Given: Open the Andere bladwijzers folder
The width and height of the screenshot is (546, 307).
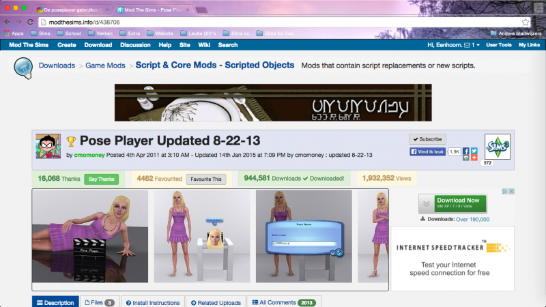Looking at the screenshot, I should click(x=516, y=33).
